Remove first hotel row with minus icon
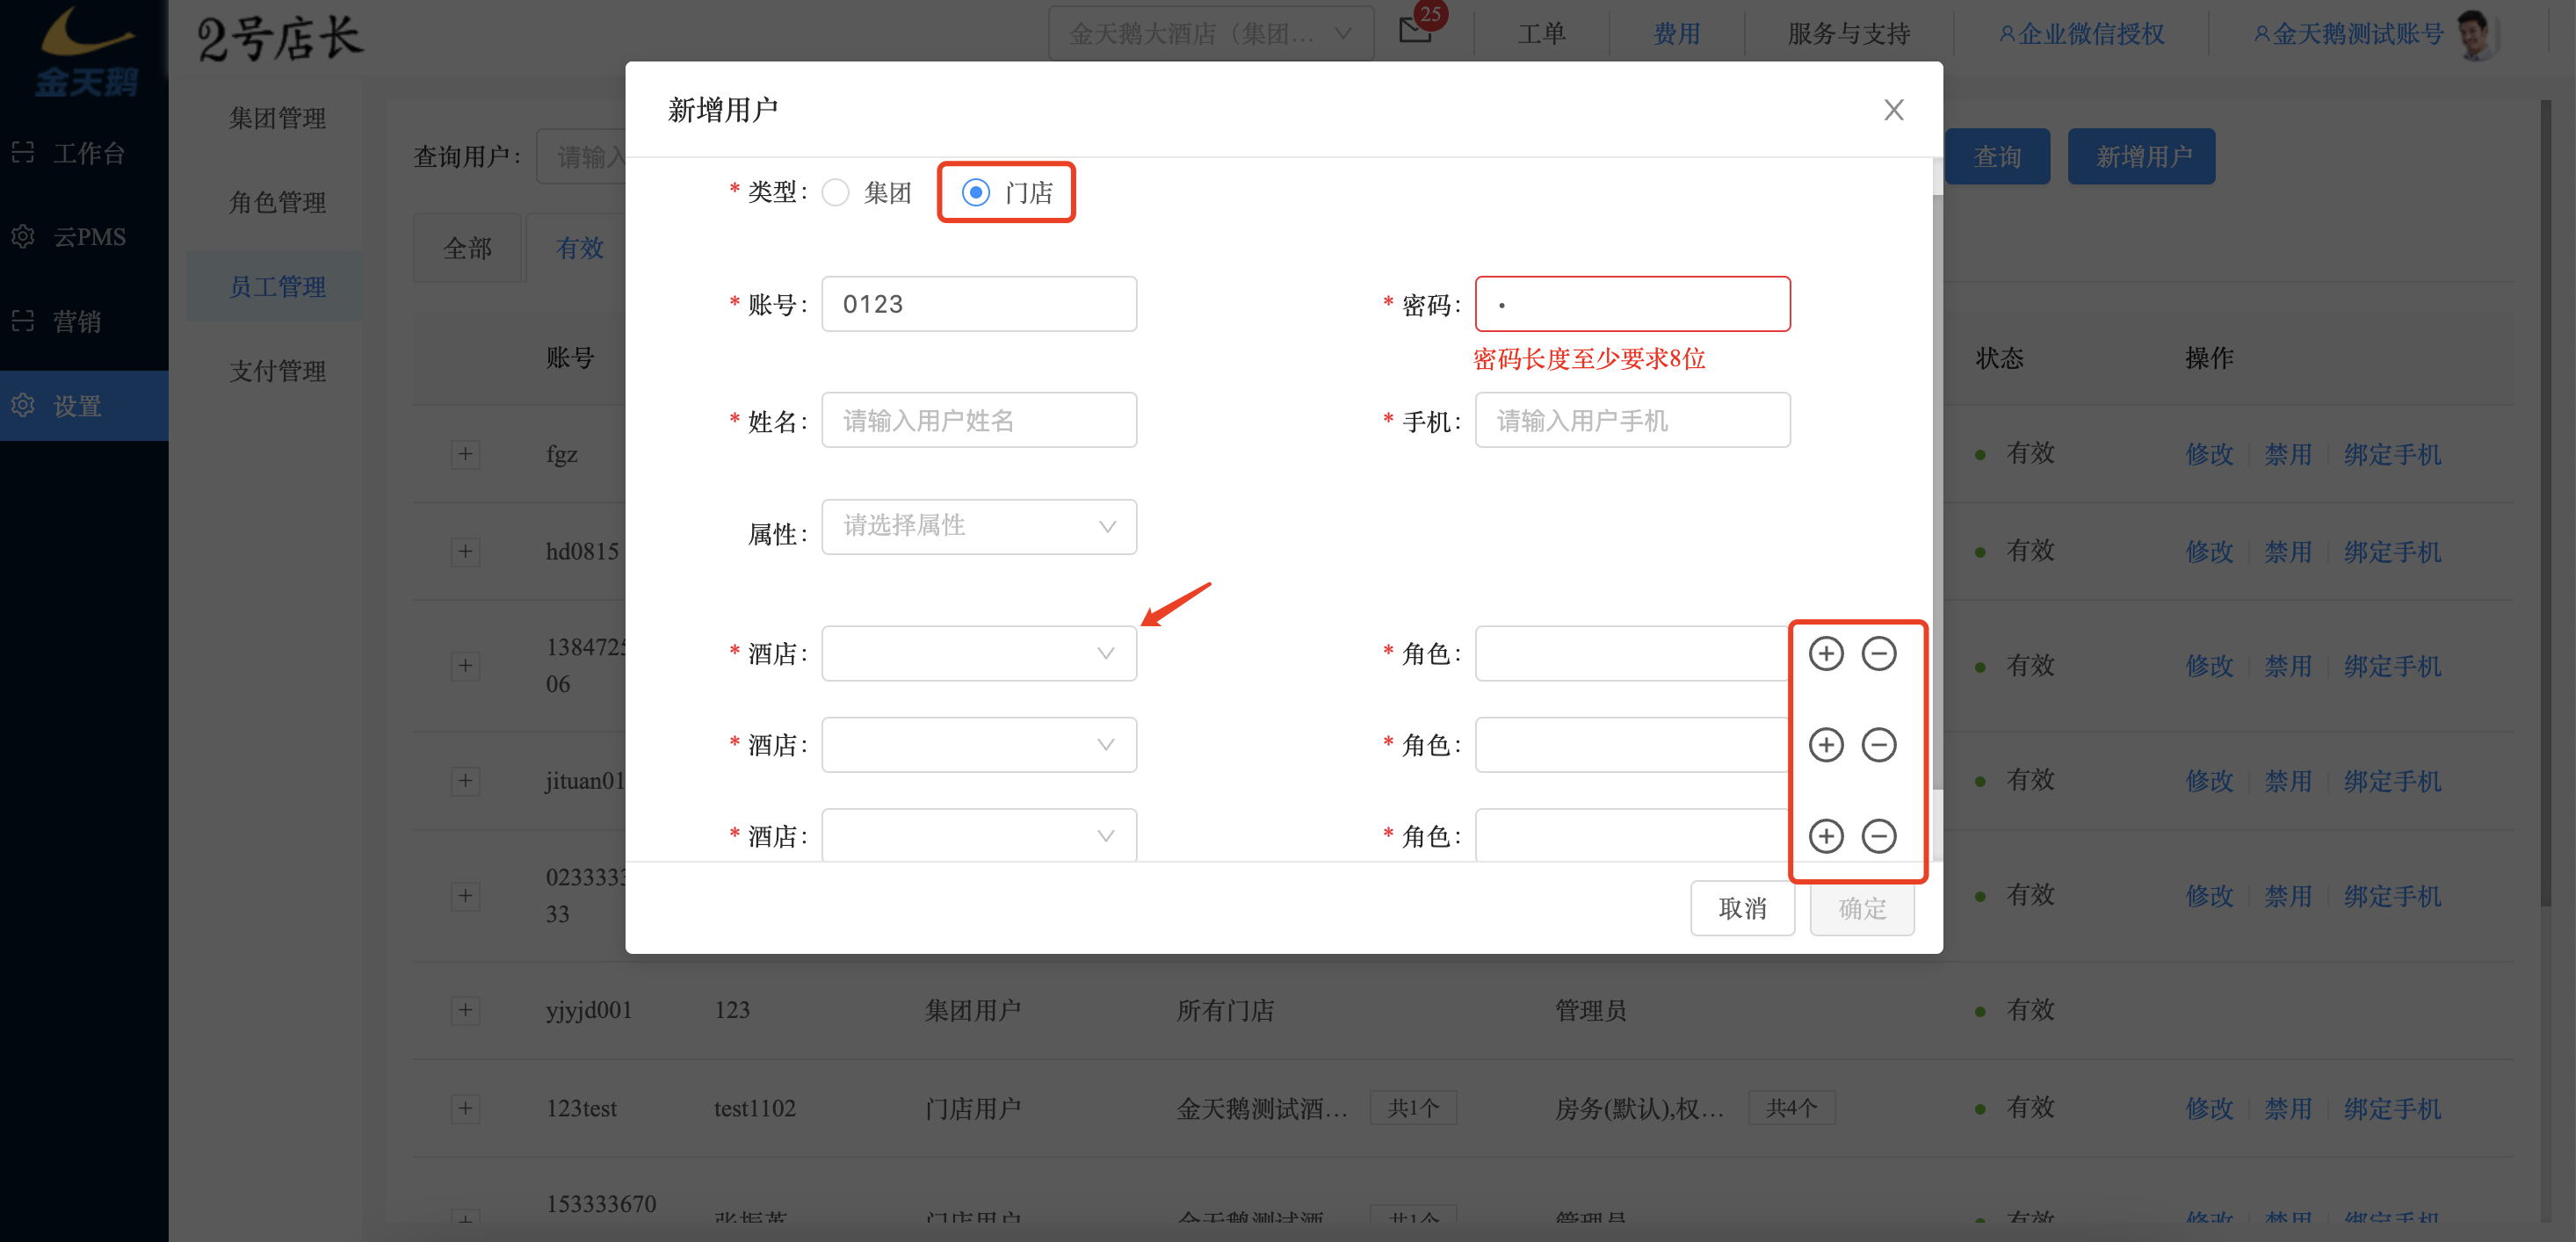The height and width of the screenshot is (1242, 2576). 1879,653
